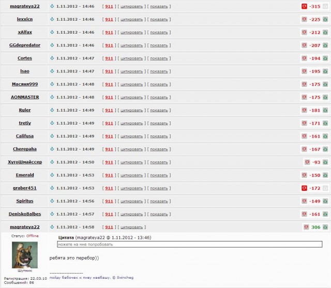This screenshot has height=288, width=331.
Task: Click the quoted text box with ножете на мне попробовать
Action: 190,245
